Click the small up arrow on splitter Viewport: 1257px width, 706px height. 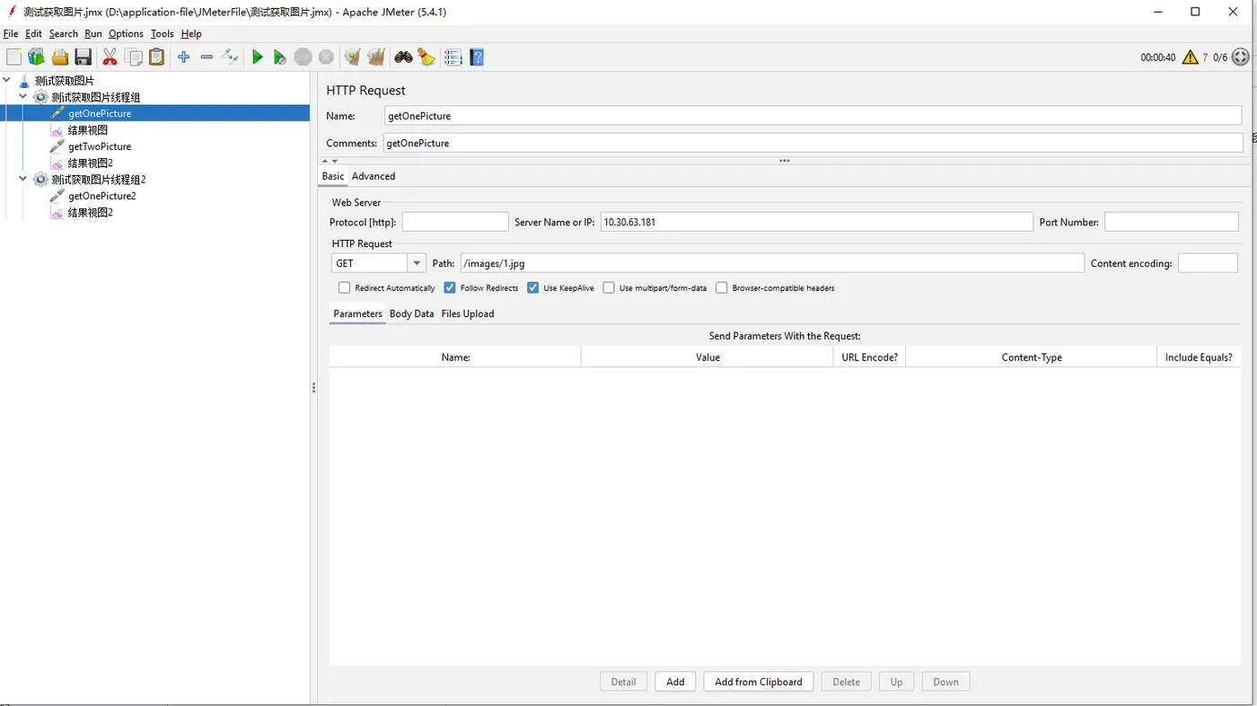(325, 161)
